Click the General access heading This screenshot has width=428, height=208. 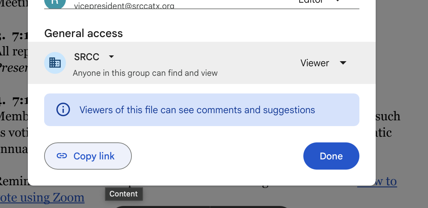click(84, 33)
